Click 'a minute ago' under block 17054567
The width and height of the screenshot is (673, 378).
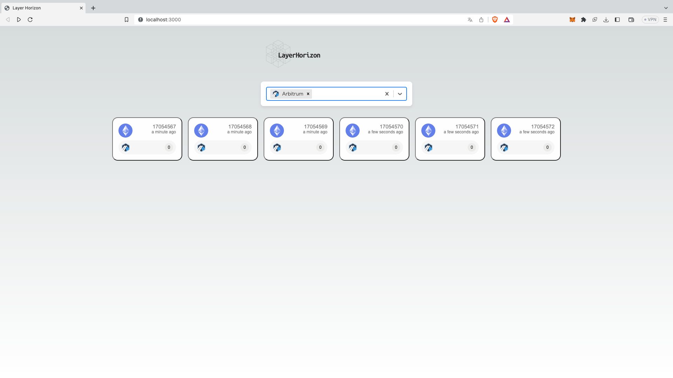coord(164,132)
